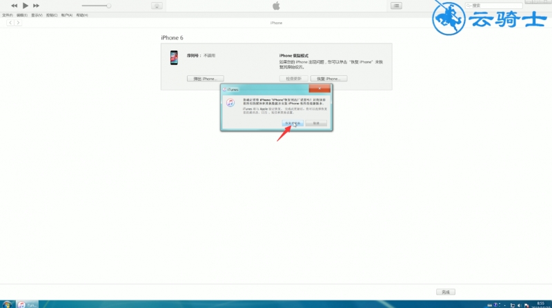Confirm restore and update in dialog

coord(293,124)
